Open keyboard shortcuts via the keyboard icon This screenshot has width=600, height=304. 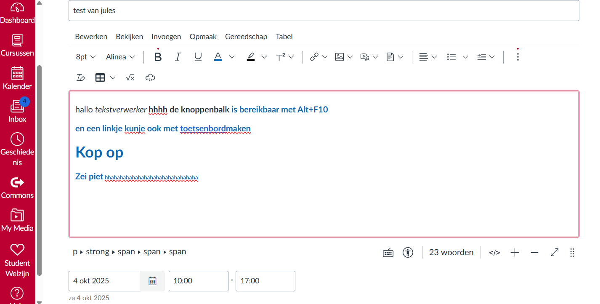coord(388,252)
